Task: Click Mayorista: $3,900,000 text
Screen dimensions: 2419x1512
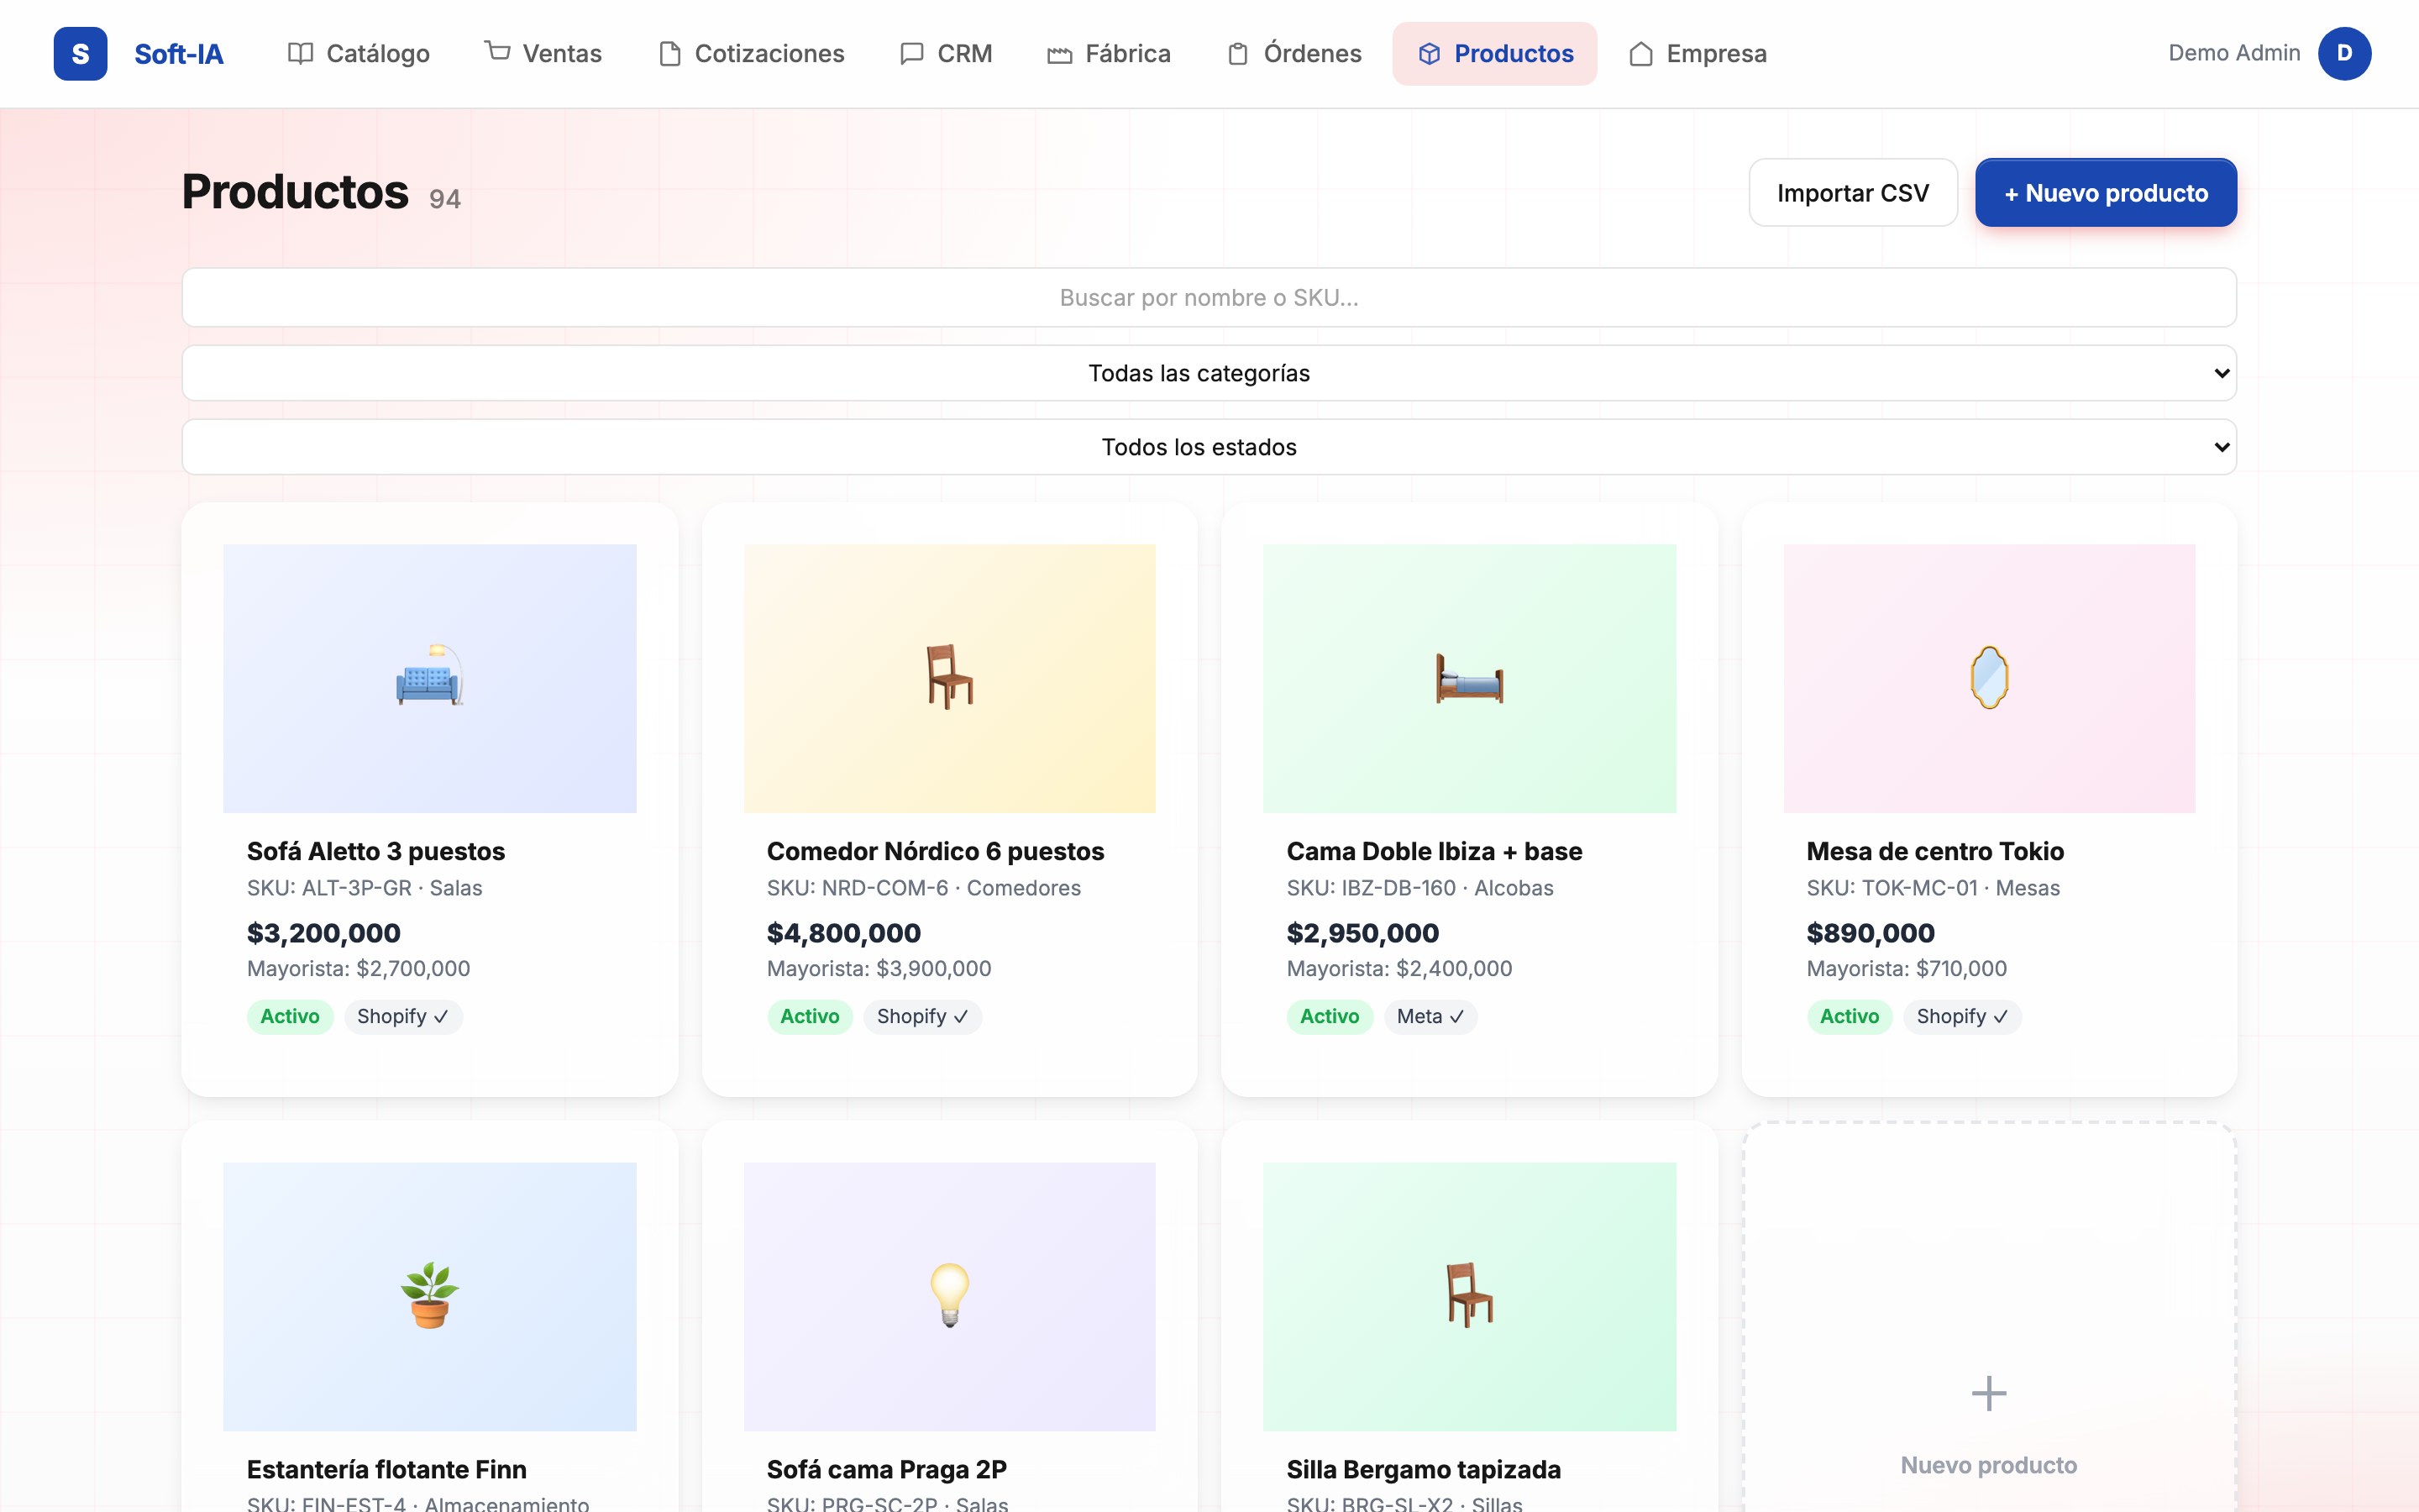Action: pos(879,968)
